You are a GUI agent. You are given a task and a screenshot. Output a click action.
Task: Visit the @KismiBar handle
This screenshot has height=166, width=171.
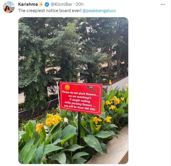61,4
